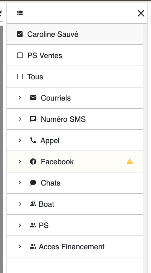The image size is (151, 273).
Task: Click the Courriels envelope icon
Action: tap(33, 98)
